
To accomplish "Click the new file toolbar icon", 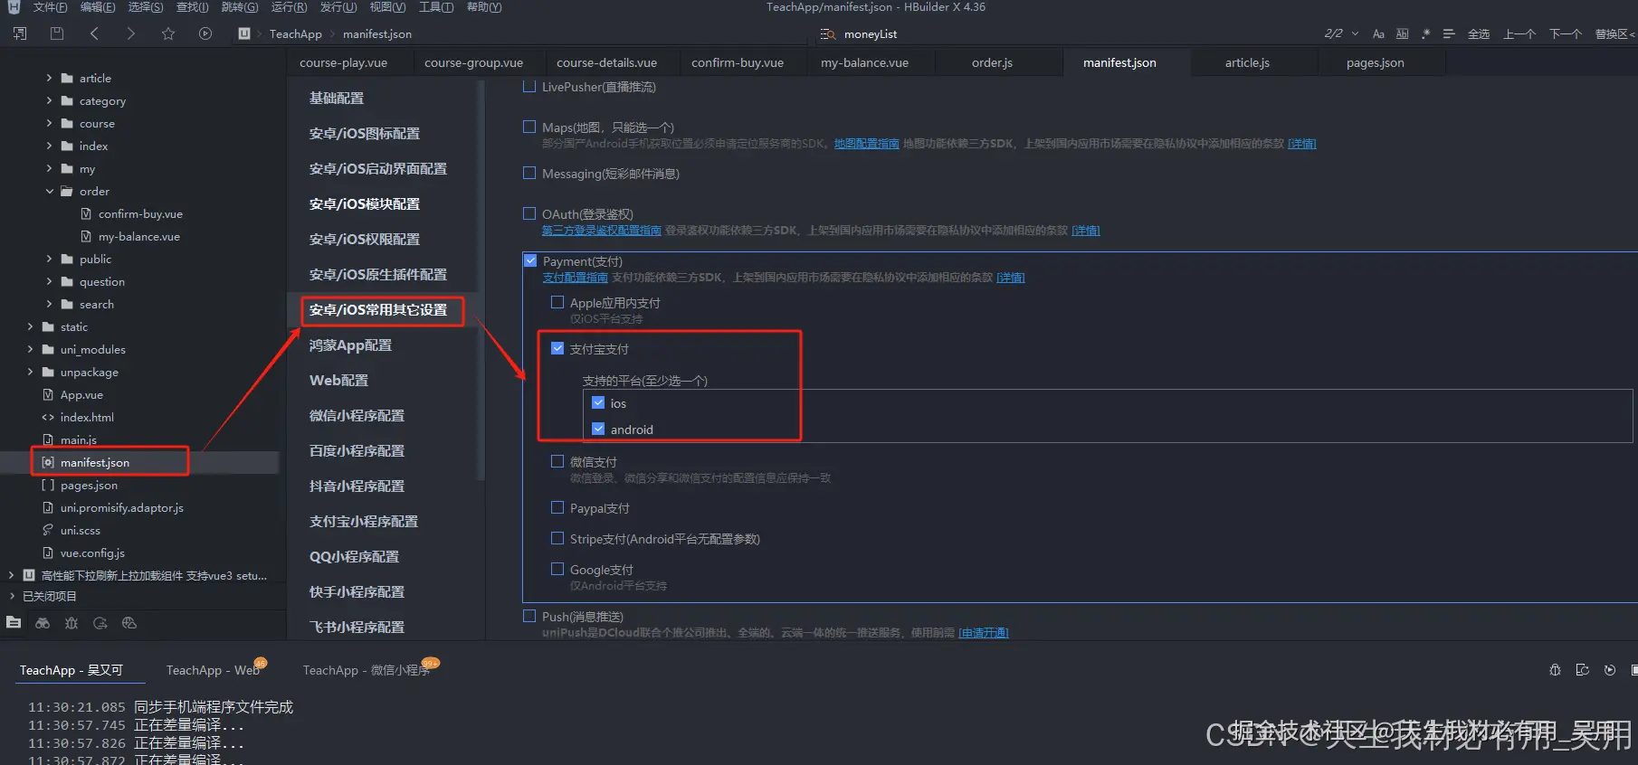I will point(20,33).
